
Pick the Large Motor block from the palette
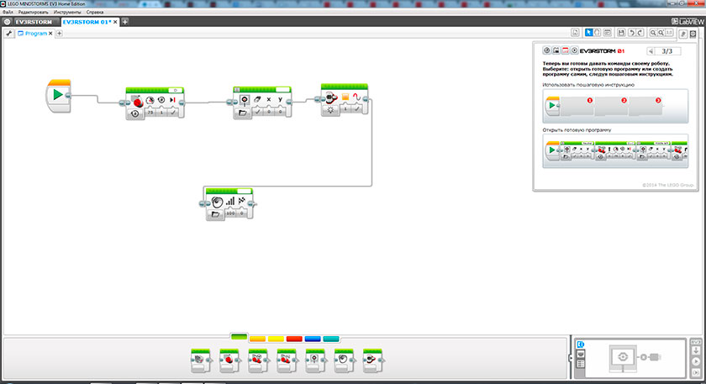pos(229,360)
